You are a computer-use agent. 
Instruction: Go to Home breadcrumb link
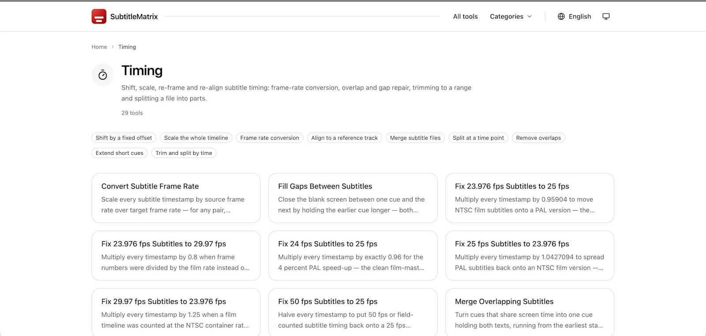tap(99, 47)
